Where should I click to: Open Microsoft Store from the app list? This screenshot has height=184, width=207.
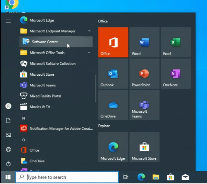[x=56, y=74]
